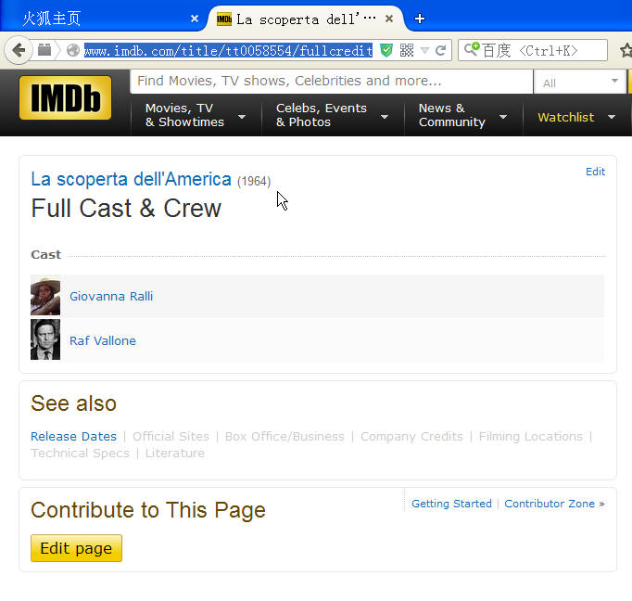Click Raf Vallone's photo thumbnail
The height and width of the screenshot is (601, 632).
[45, 339]
